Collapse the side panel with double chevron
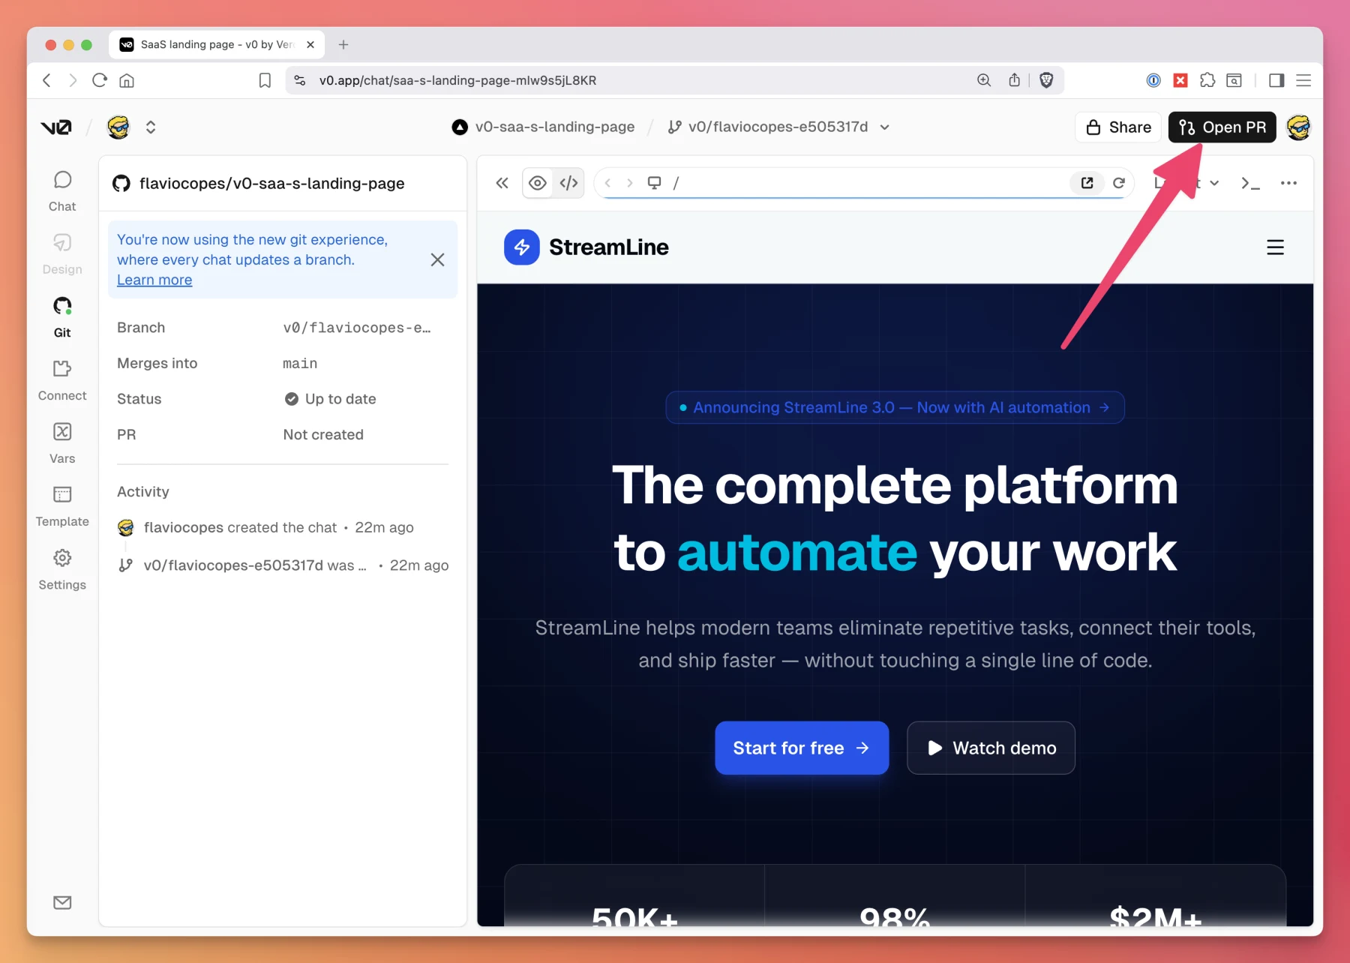 tap(502, 183)
